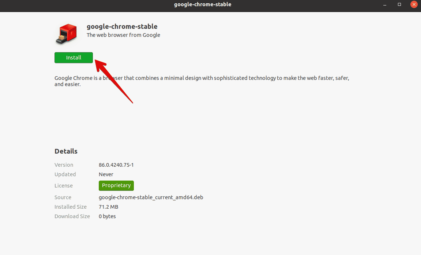
Task: Click the source .deb filename
Action: point(151,197)
